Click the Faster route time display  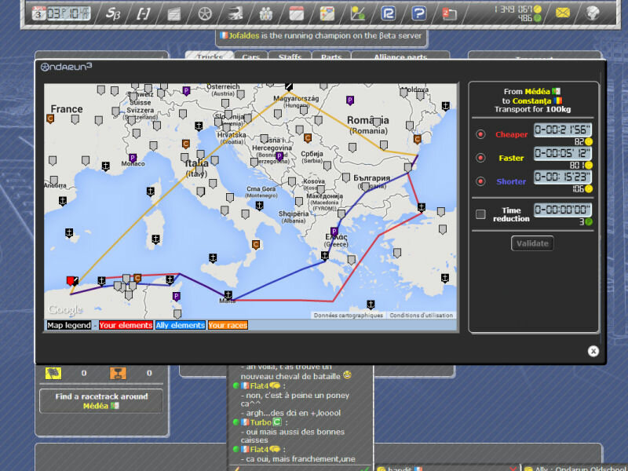click(x=562, y=152)
